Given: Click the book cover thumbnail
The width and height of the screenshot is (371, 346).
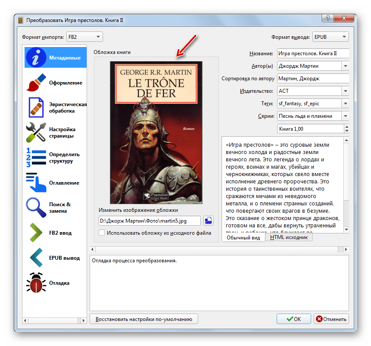Looking at the screenshot, I should pyautogui.click(x=156, y=132).
